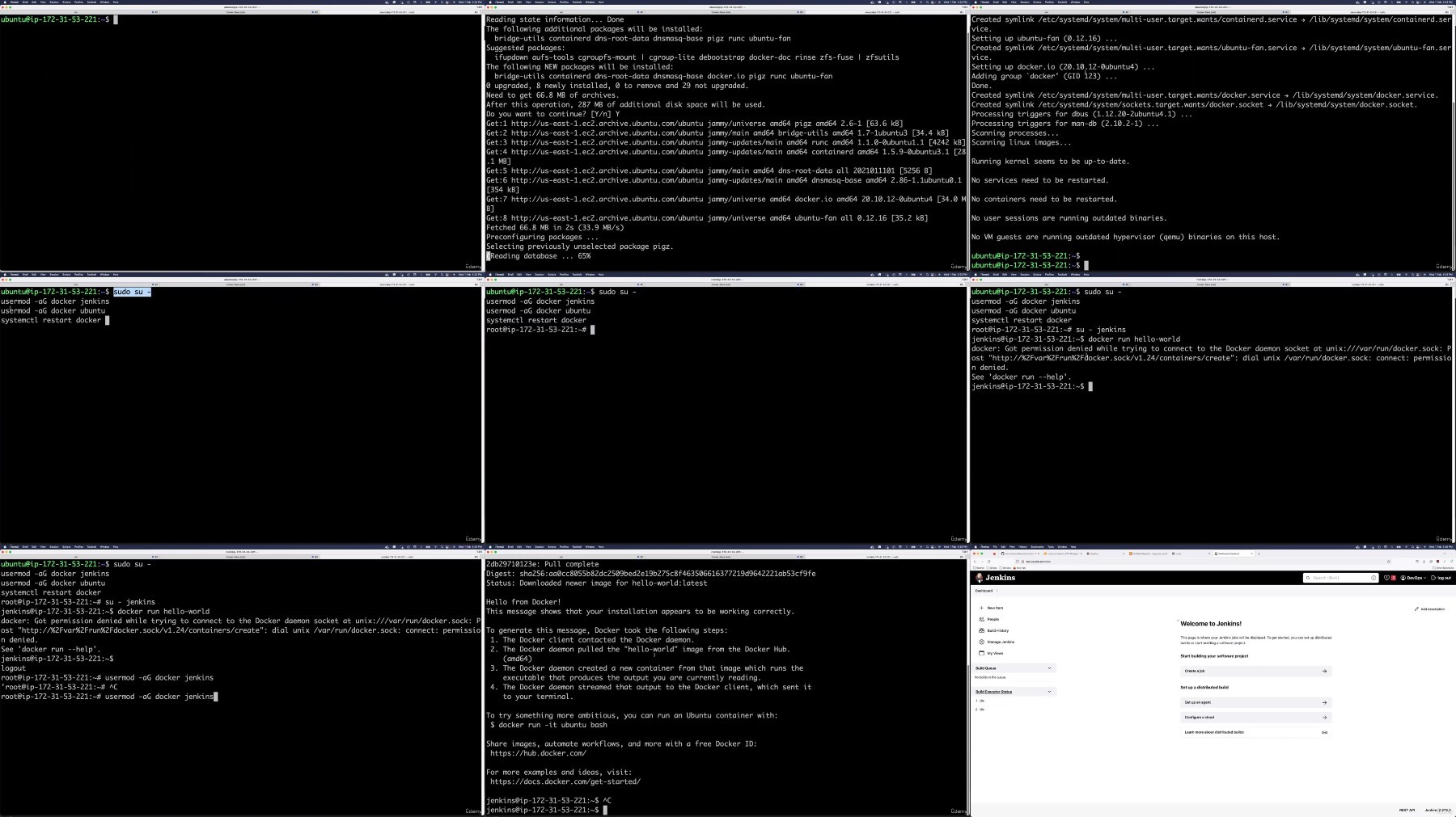Click the https://hub.docker.com/ terminal text
This screenshot has height=817, width=1456.
[538, 753]
